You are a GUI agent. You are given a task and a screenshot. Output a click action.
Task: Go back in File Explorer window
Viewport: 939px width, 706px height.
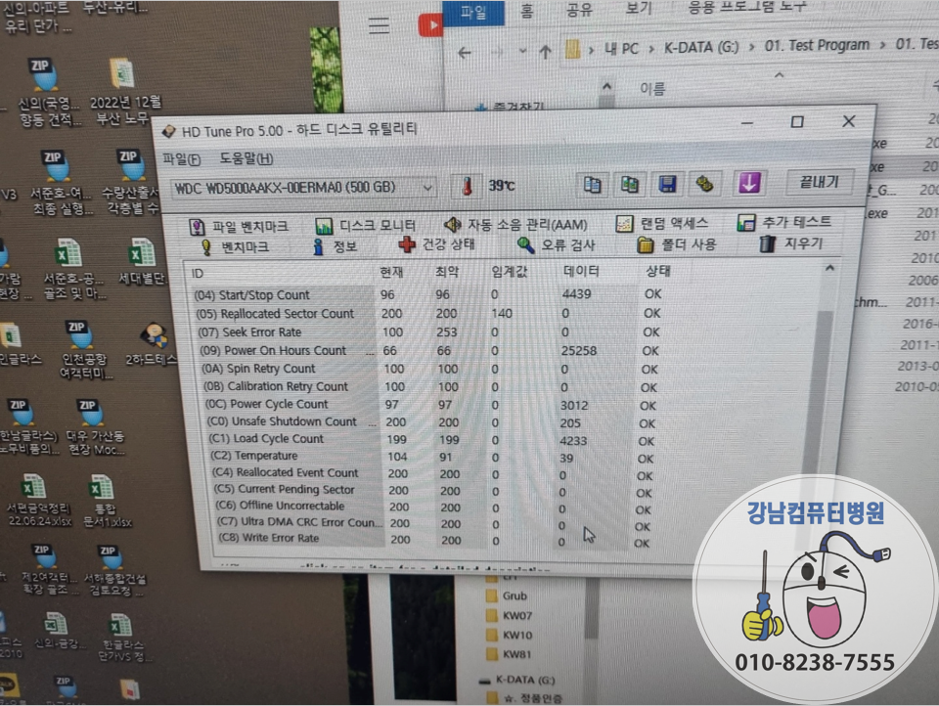point(464,53)
